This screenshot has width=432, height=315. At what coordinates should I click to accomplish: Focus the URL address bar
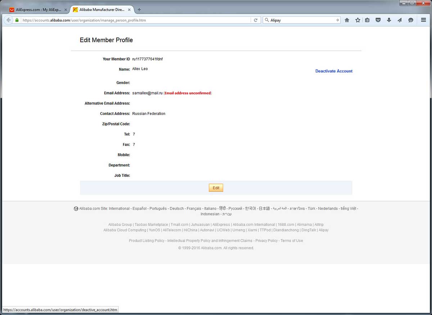[x=135, y=20]
